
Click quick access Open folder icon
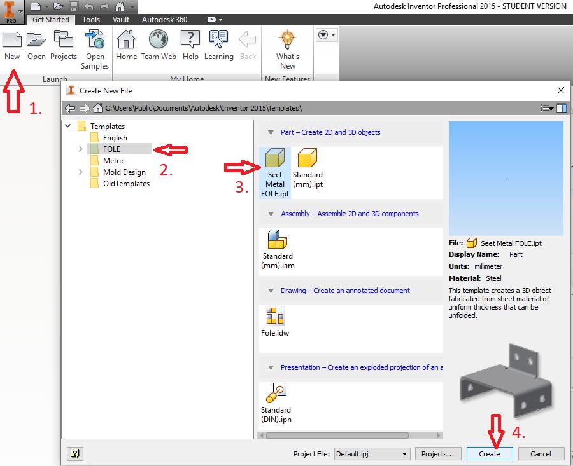click(58, 6)
